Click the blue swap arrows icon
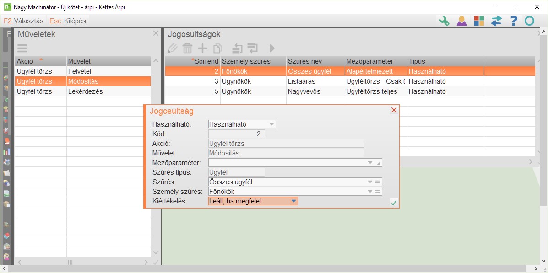Image resolution: width=548 pixels, height=273 pixels. coord(496,21)
